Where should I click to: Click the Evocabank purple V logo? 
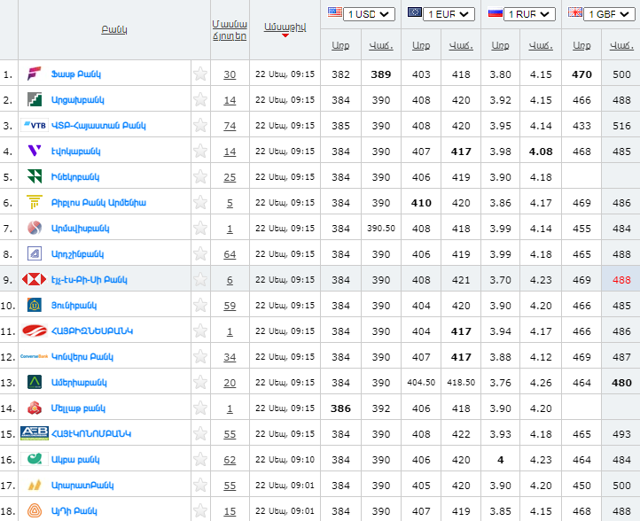click(x=35, y=151)
